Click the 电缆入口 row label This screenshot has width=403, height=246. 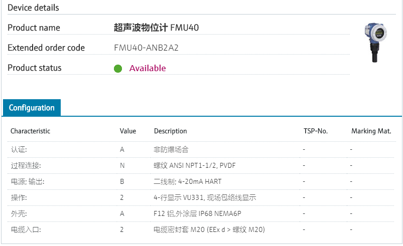tap(26, 229)
